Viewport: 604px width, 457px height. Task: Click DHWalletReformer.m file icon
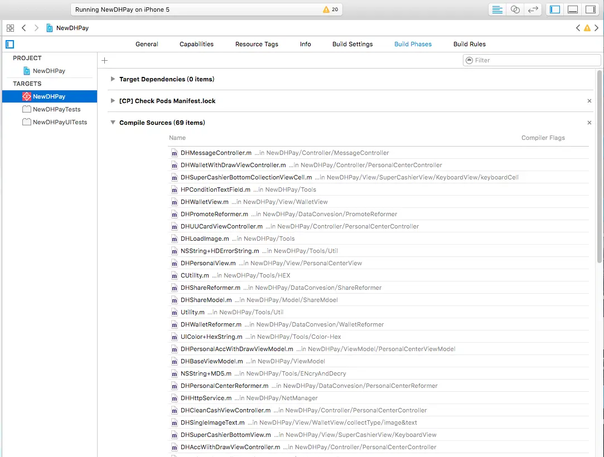tap(174, 325)
